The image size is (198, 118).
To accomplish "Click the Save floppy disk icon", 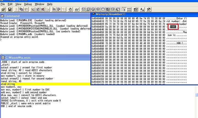I will click(10, 9).
